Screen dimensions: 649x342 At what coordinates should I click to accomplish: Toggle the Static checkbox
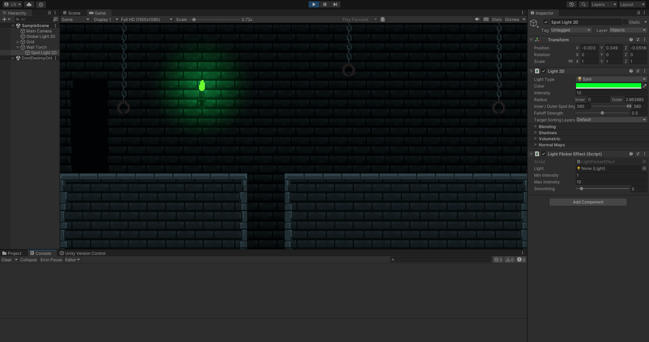point(625,22)
